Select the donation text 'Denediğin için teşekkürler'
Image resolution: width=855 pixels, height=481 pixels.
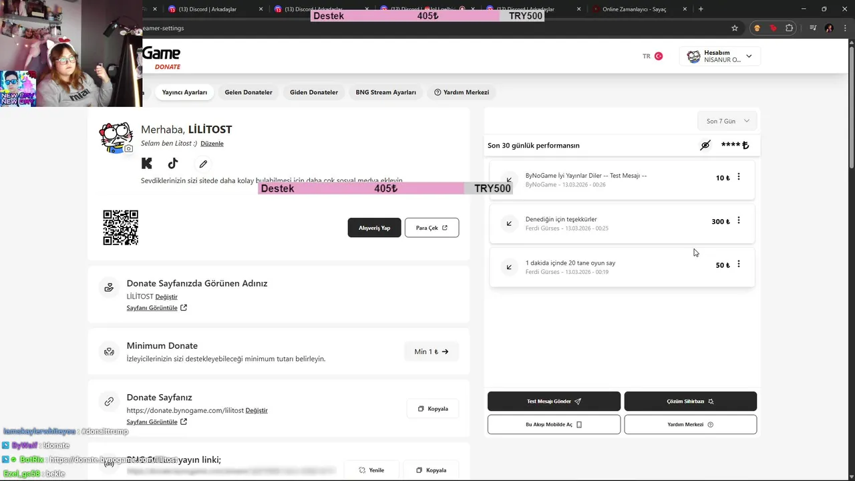coord(561,219)
